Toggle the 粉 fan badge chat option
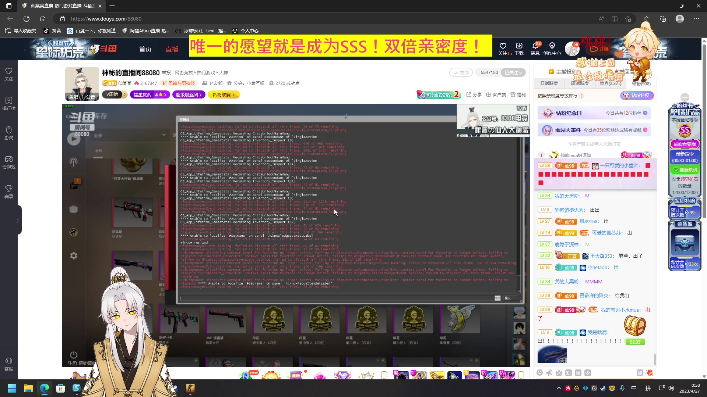 pos(568,373)
